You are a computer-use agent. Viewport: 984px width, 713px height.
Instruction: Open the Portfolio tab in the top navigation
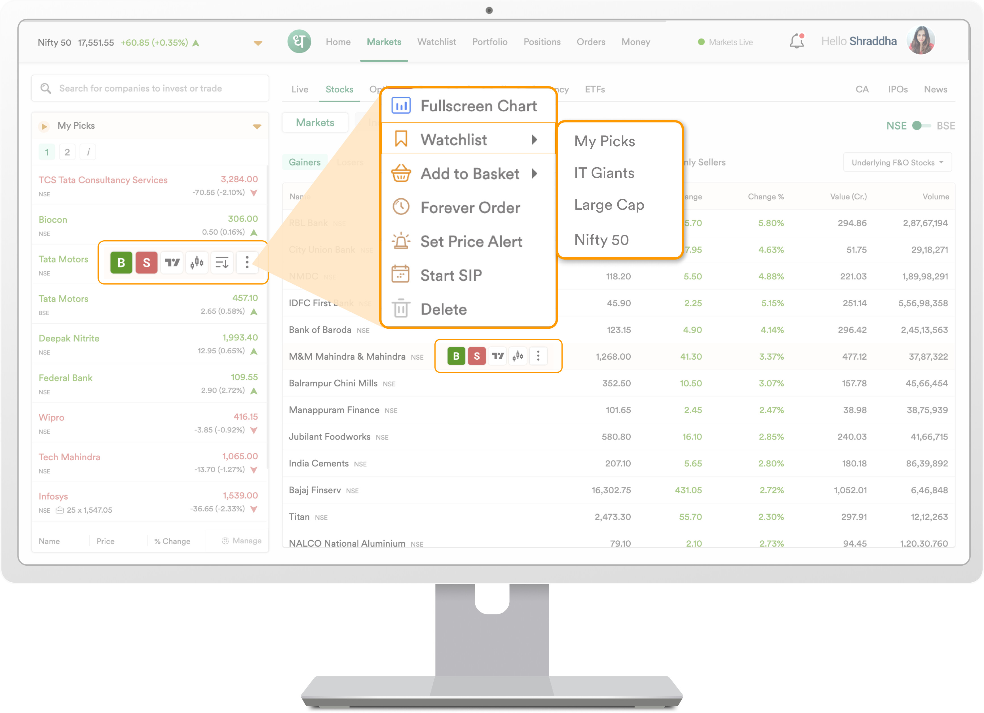tap(489, 42)
